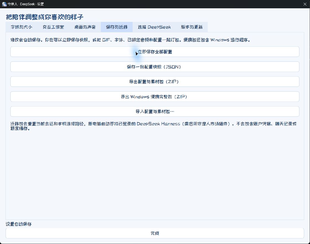Click the 完成 button
This screenshot has height=244, width=310.
point(155,233)
